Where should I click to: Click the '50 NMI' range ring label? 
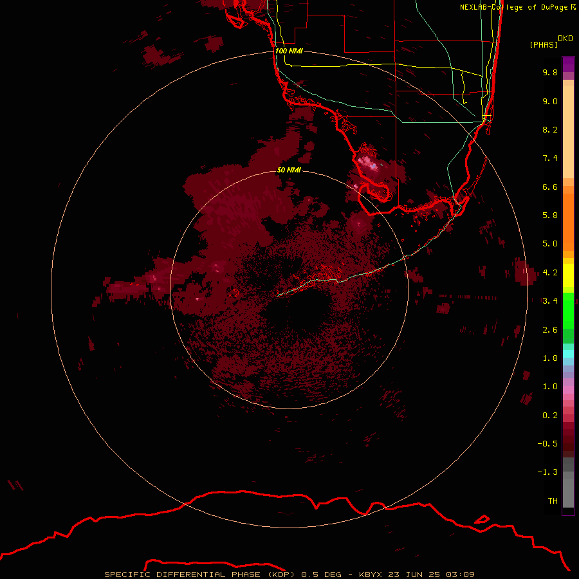click(289, 170)
